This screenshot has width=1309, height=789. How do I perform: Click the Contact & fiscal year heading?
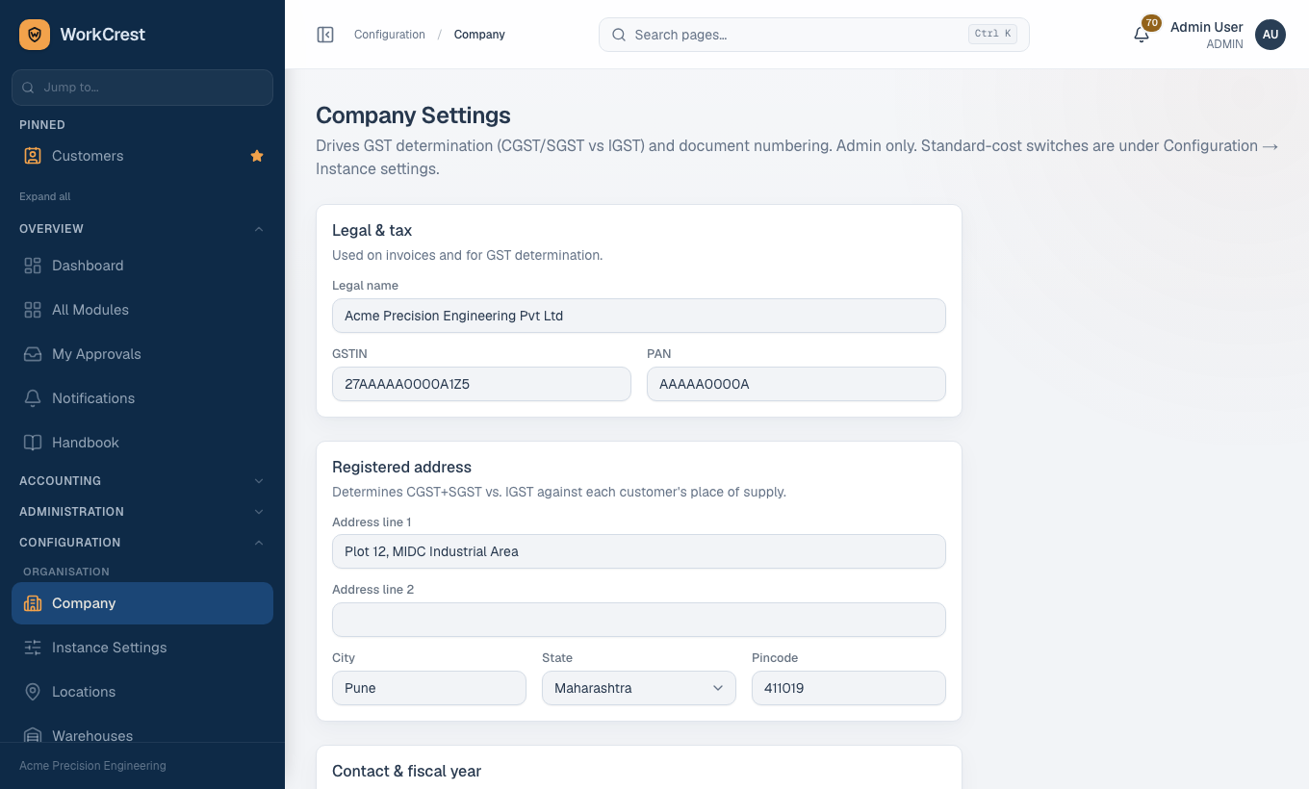(406, 772)
